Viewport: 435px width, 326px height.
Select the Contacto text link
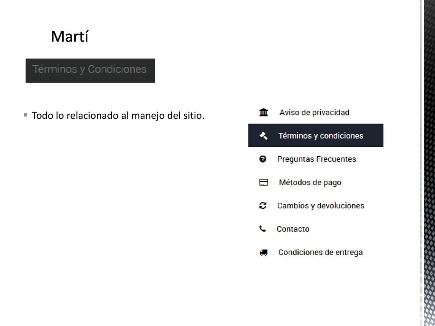[293, 229]
